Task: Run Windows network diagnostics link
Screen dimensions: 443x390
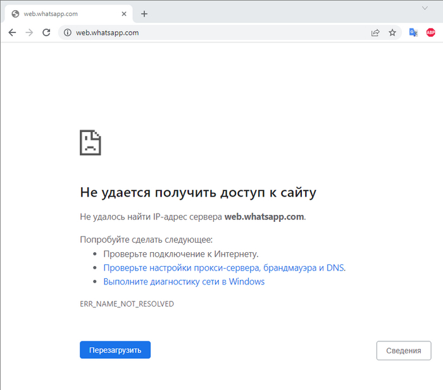Action: tap(184, 282)
